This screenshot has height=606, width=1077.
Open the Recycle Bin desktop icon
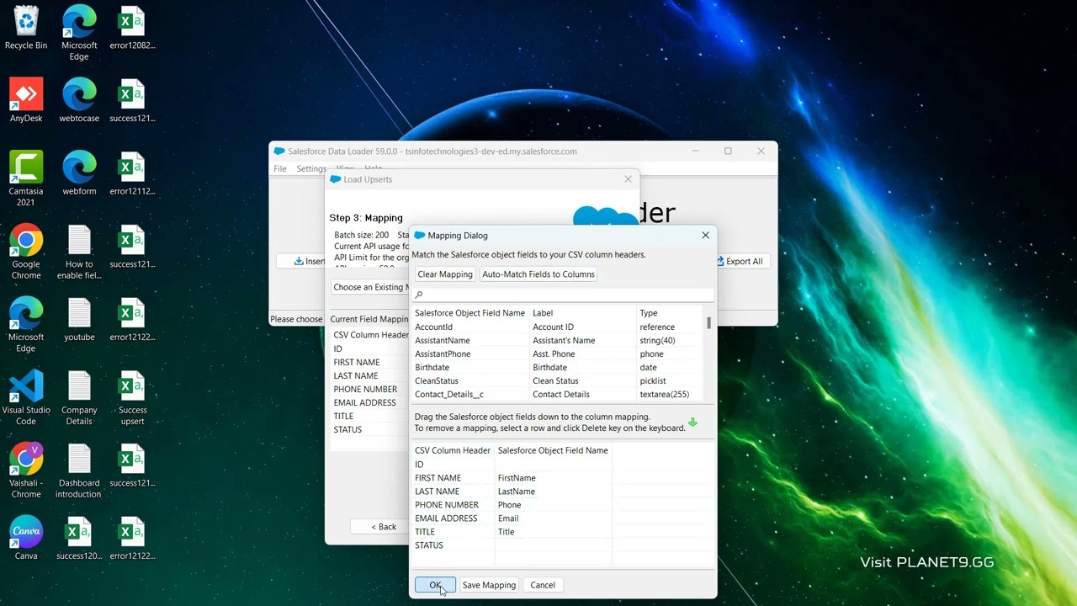[x=26, y=28]
